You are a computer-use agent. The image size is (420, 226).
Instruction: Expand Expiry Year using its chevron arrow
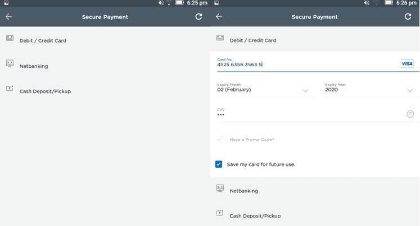click(x=410, y=90)
